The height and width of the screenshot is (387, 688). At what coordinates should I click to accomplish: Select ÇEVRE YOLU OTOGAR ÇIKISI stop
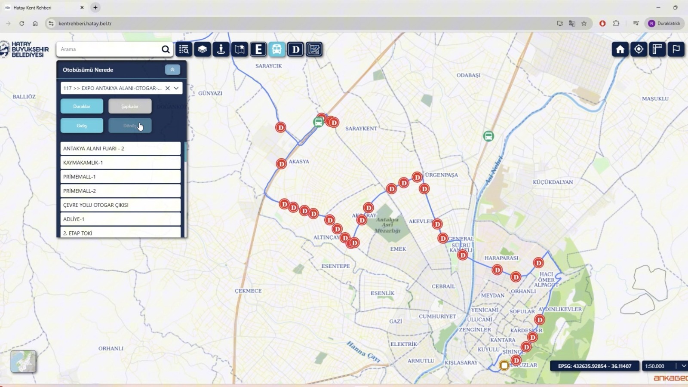click(120, 205)
